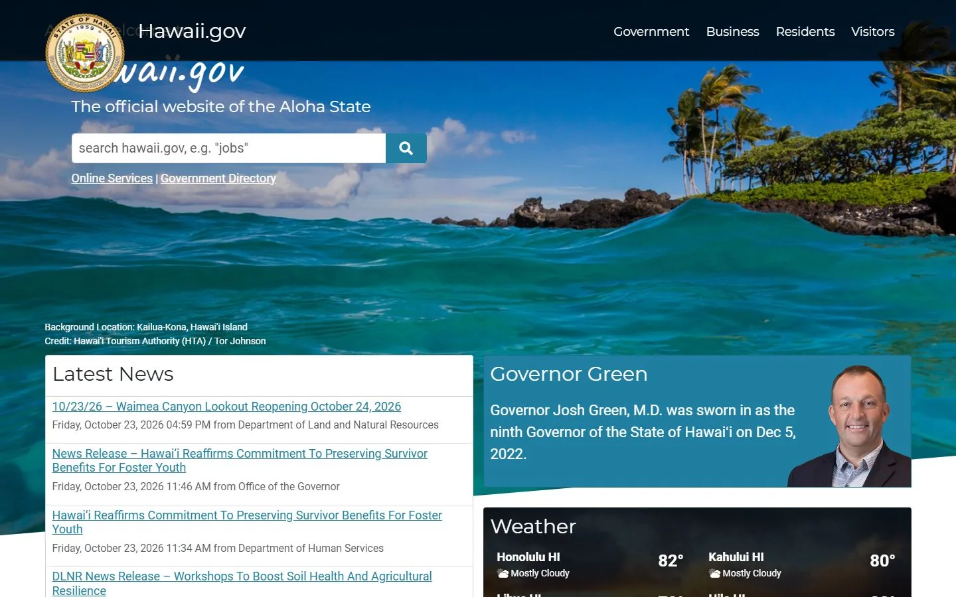This screenshot has width=956, height=597.
Task: Click the magnifying glass search button
Action: point(406,148)
